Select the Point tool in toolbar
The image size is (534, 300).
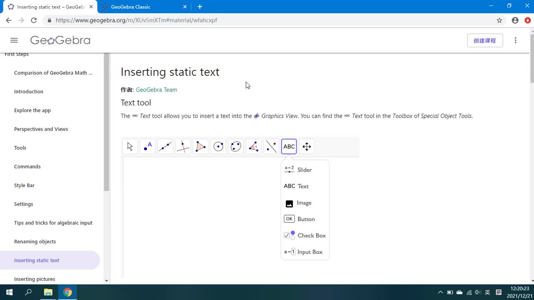tap(148, 147)
